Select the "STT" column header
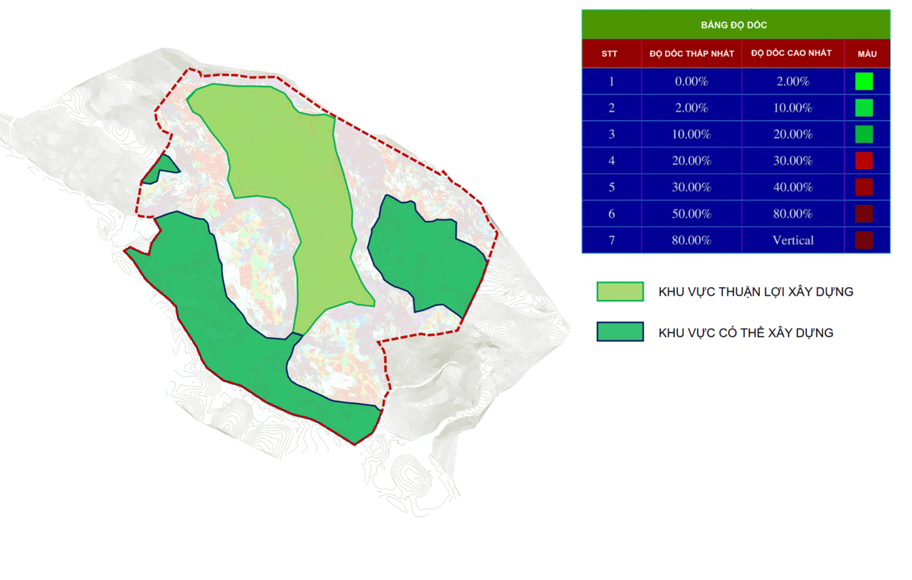The width and height of the screenshot is (912, 580). tap(611, 54)
